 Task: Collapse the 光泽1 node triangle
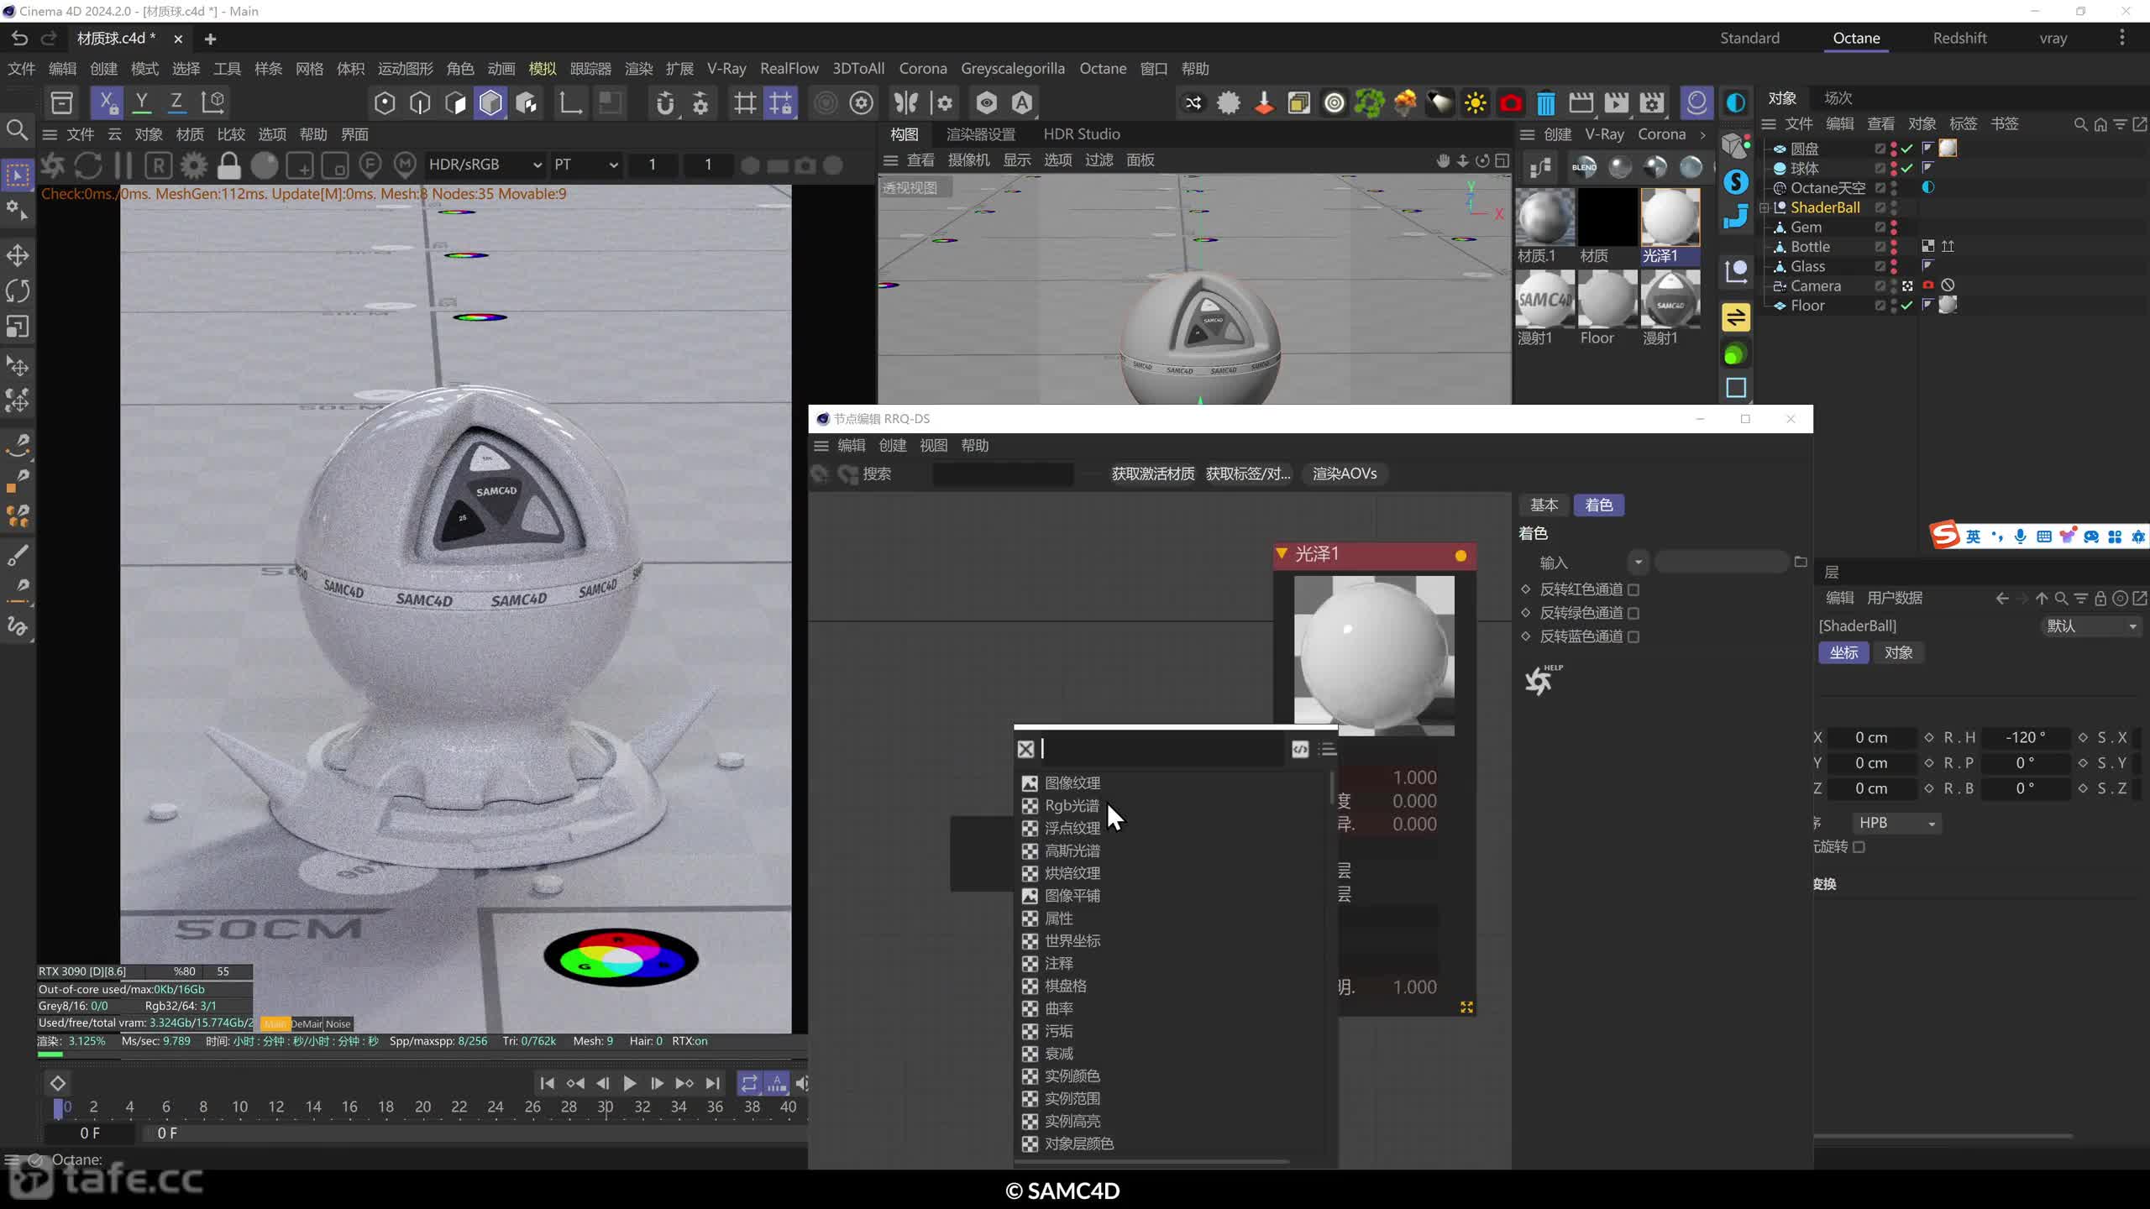click(x=1282, y=553)
